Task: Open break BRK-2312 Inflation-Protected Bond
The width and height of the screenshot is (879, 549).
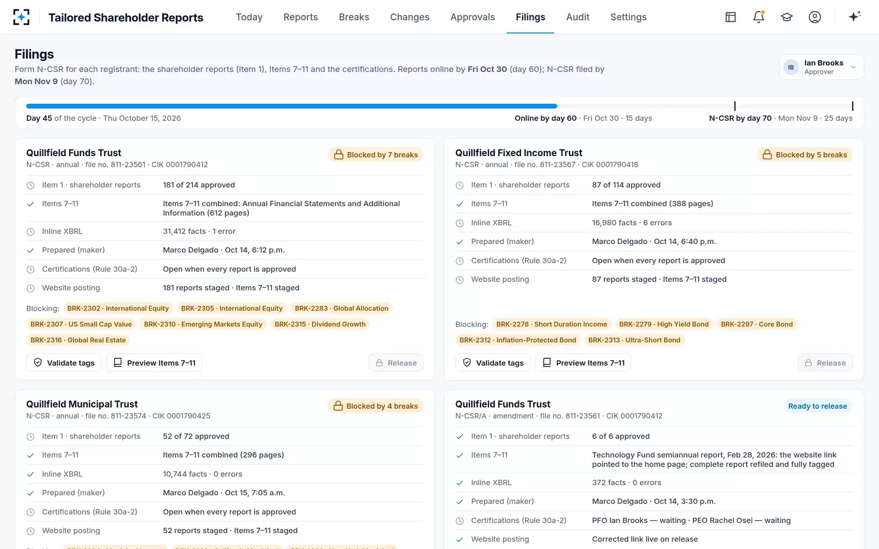Action: pyautogui.click(x=518, y=340)
